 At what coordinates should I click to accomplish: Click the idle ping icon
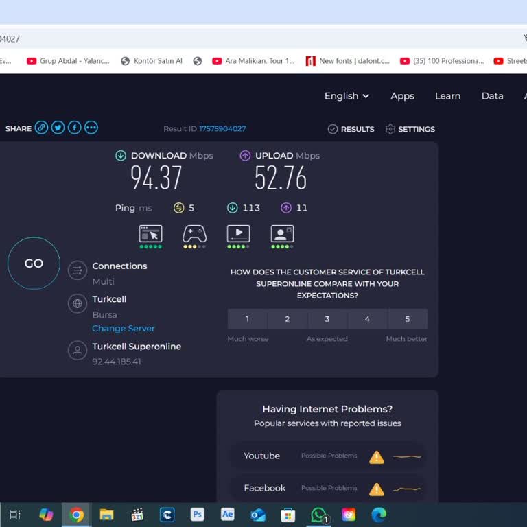click(179, 208)
